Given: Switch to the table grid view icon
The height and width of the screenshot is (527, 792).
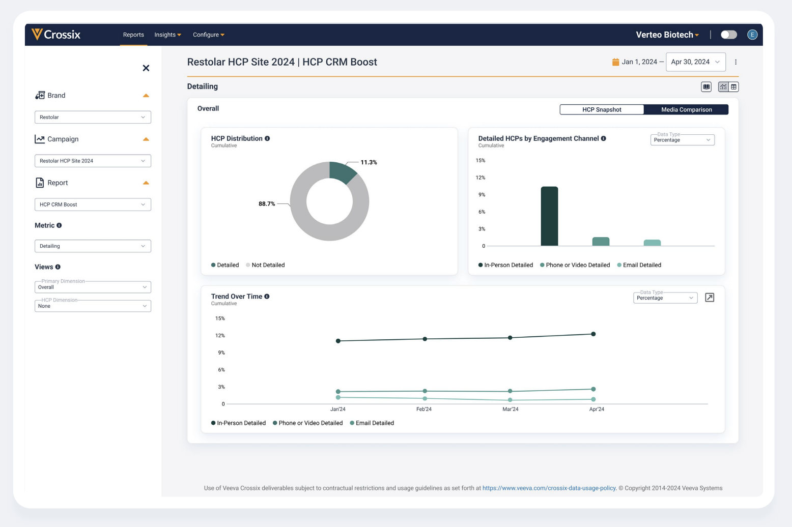Looking at the screenshot, I should pos(733,87).
